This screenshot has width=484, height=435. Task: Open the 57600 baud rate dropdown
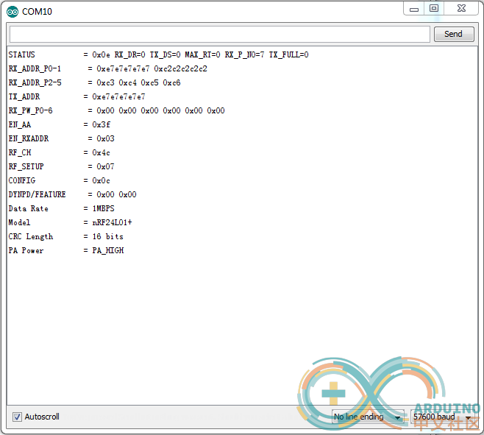442,417
